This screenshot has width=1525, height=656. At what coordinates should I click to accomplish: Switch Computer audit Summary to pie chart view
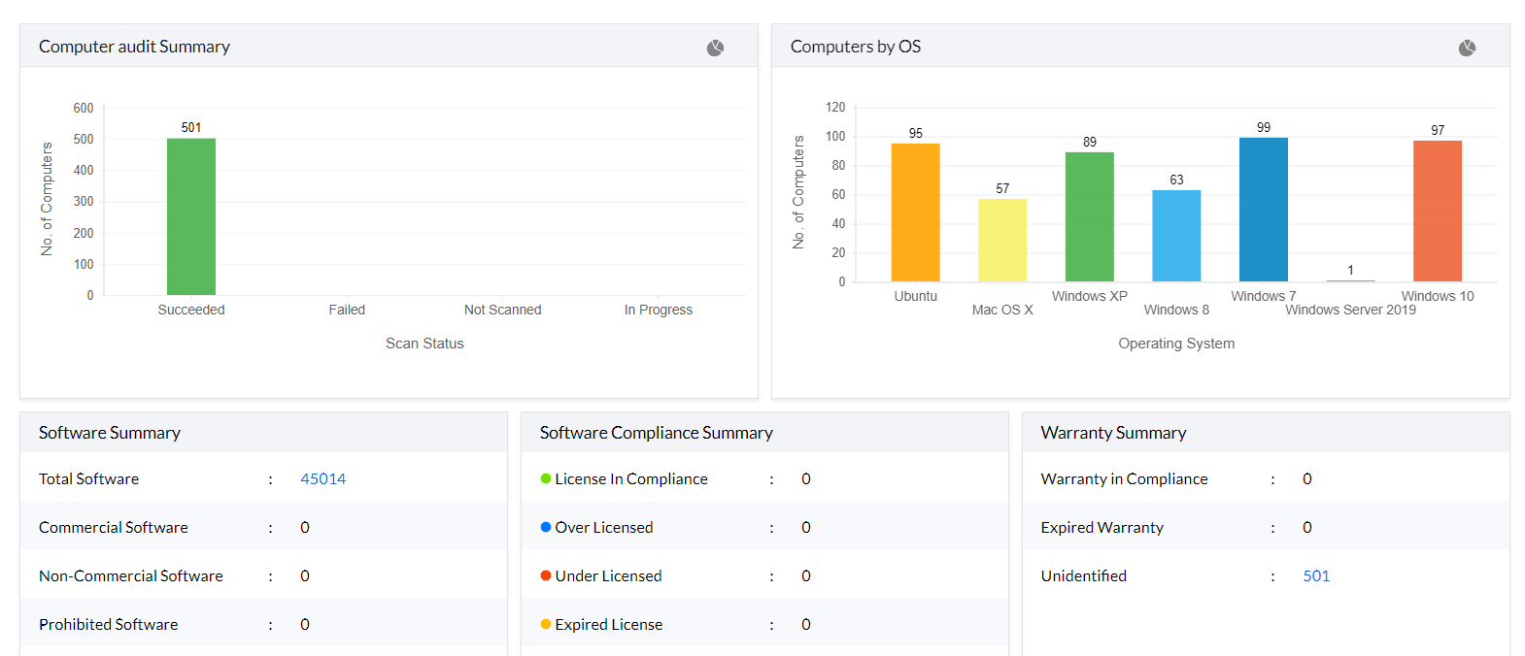point(715,48)
